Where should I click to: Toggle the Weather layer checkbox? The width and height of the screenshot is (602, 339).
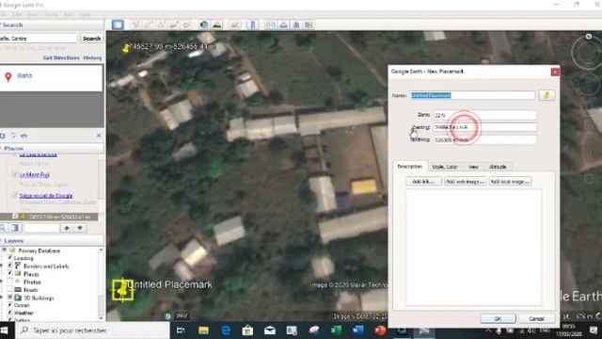[10, 313]
